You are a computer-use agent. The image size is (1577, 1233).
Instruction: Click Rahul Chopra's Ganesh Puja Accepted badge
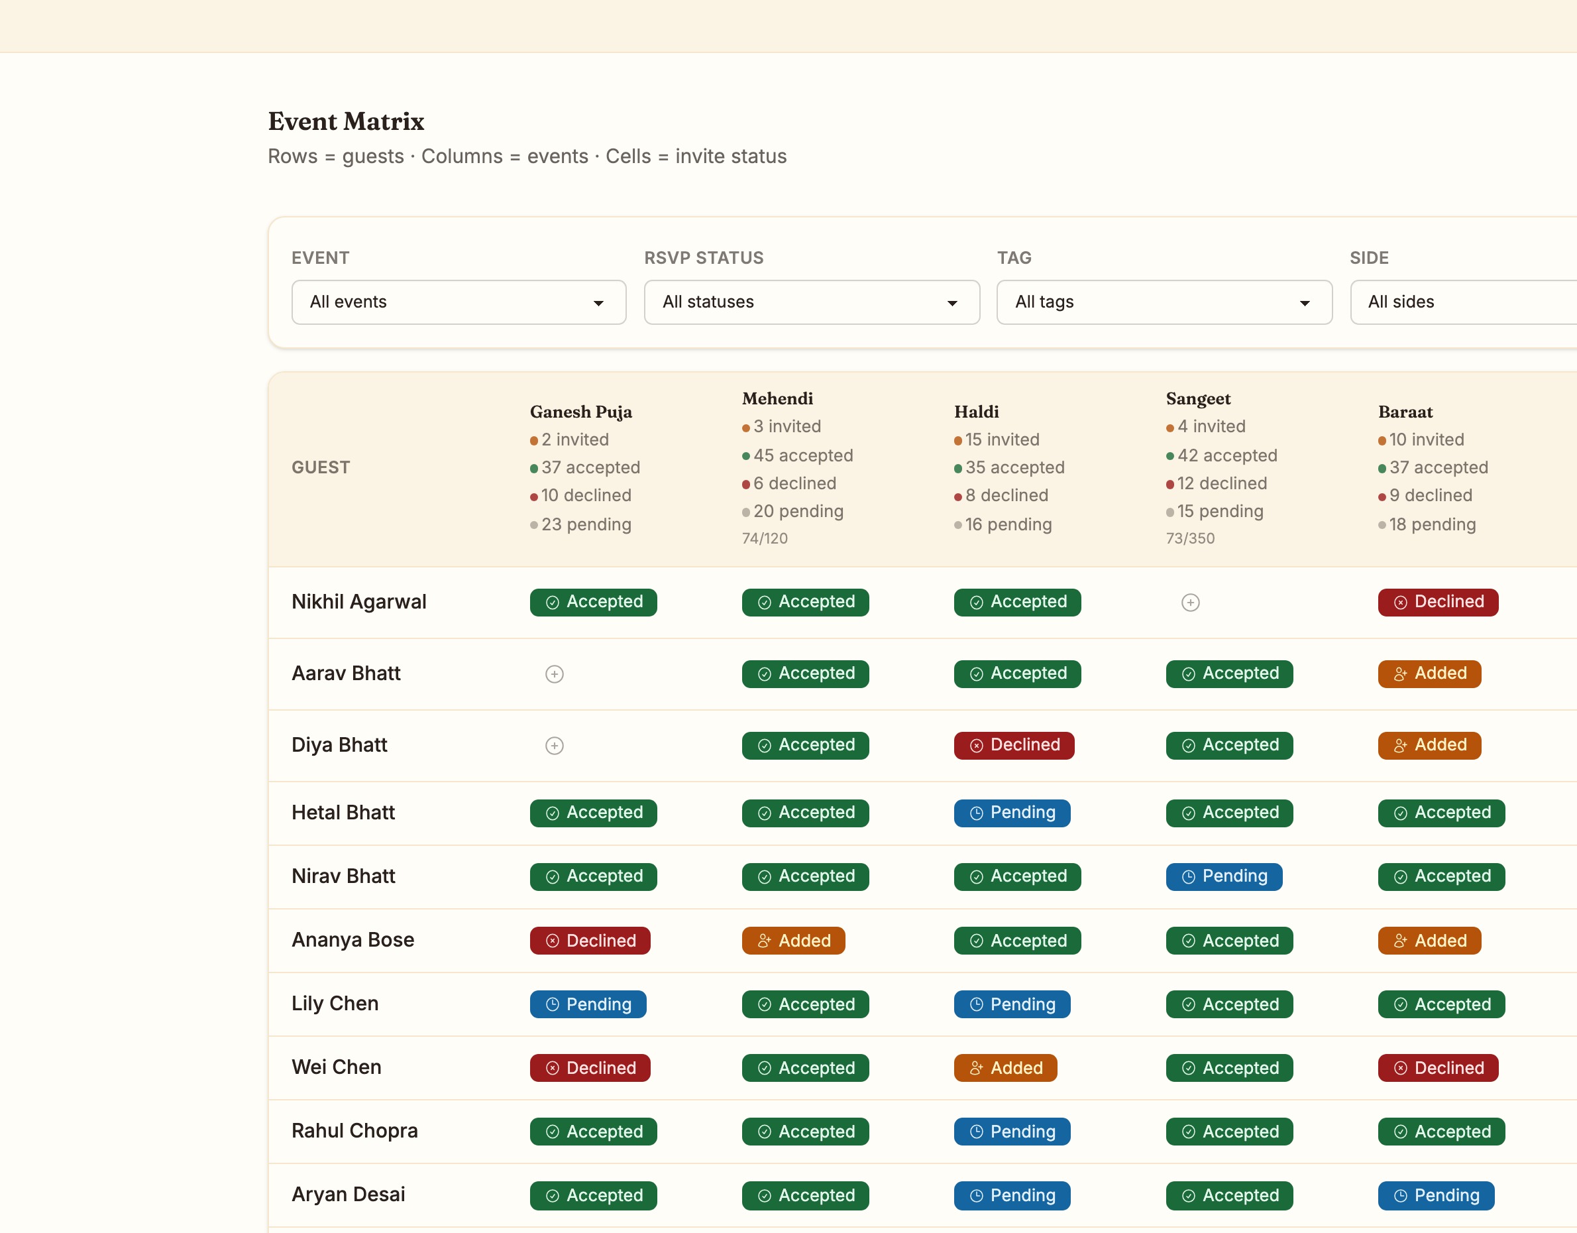click(x=593, y=1131)
